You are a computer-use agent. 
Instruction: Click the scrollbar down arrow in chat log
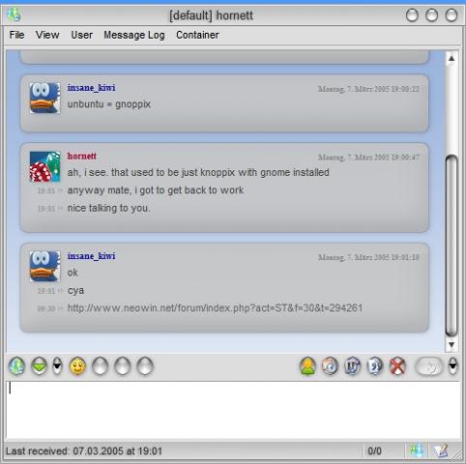click(451, 345)
